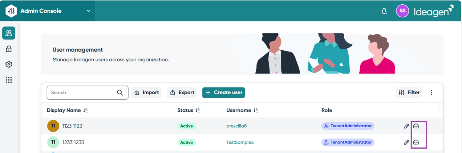Click the envelope icon for 1123 1123
Screen dimensions: 462x153
pos(416,126)
